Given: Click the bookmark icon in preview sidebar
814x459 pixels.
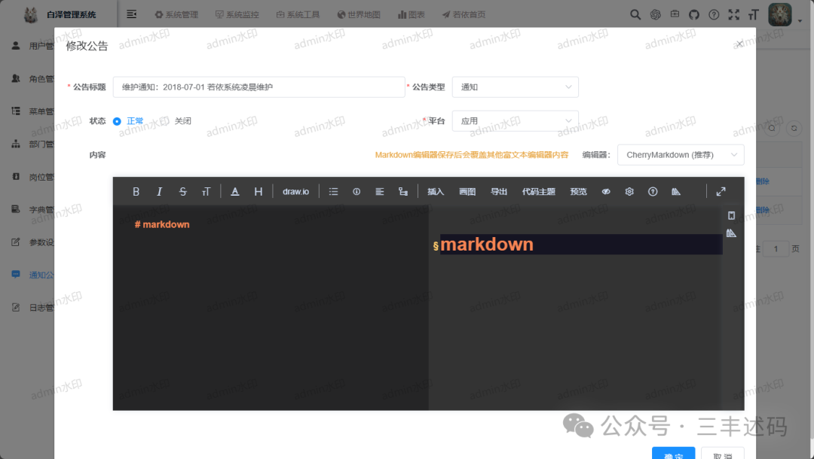Looking at the screenshot, I should tap(731, 215).
